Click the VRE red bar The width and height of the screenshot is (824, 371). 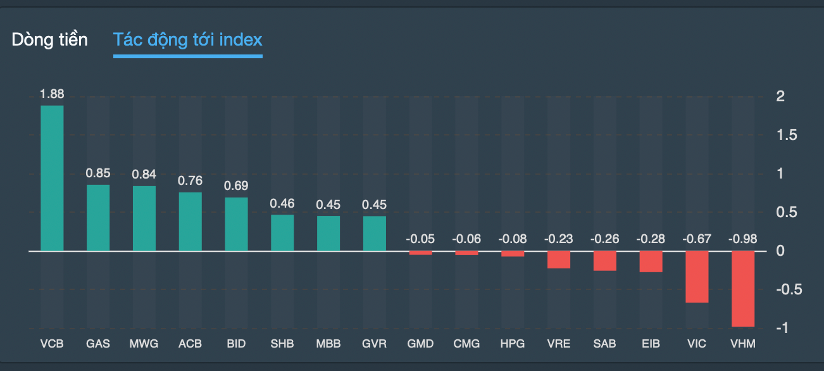tap(559, 260)
